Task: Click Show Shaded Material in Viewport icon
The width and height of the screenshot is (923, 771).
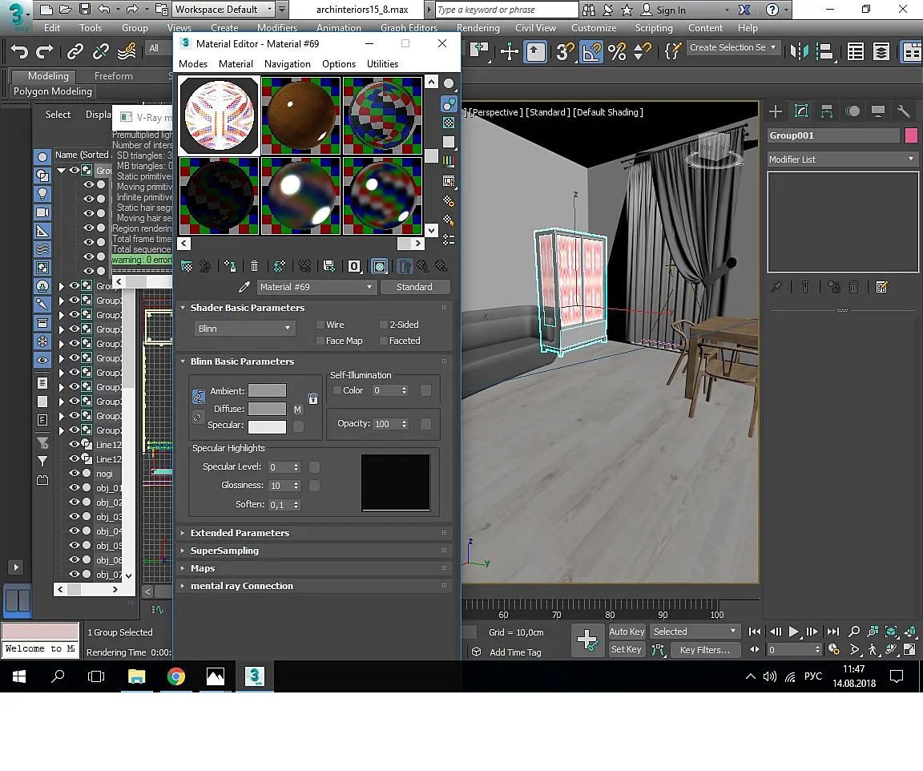Action: pos(380,267)
